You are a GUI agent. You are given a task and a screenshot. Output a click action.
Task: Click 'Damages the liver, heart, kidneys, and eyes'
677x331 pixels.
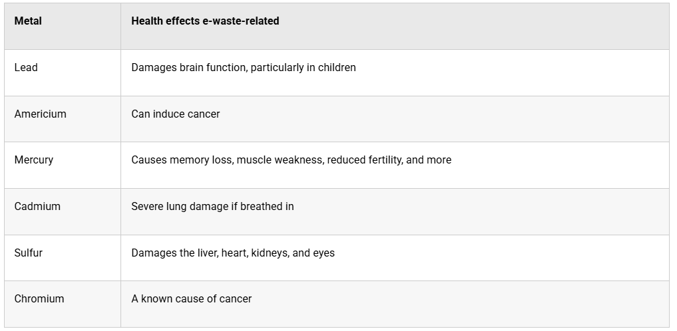click(233, 253)
